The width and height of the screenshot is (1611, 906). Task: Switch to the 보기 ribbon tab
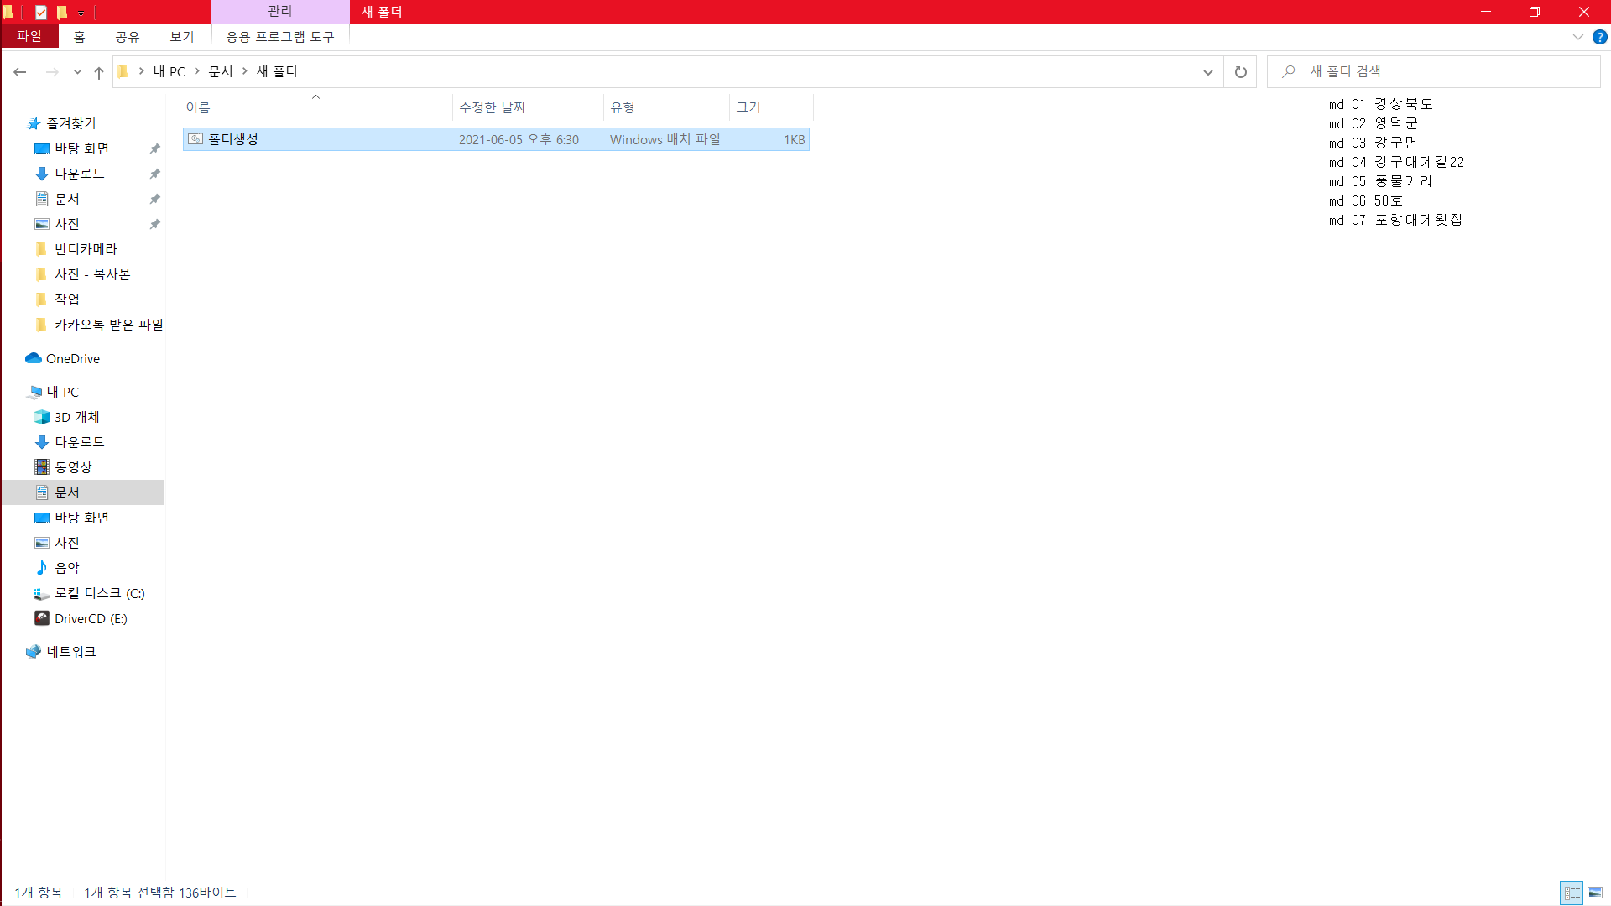point(181,37)
